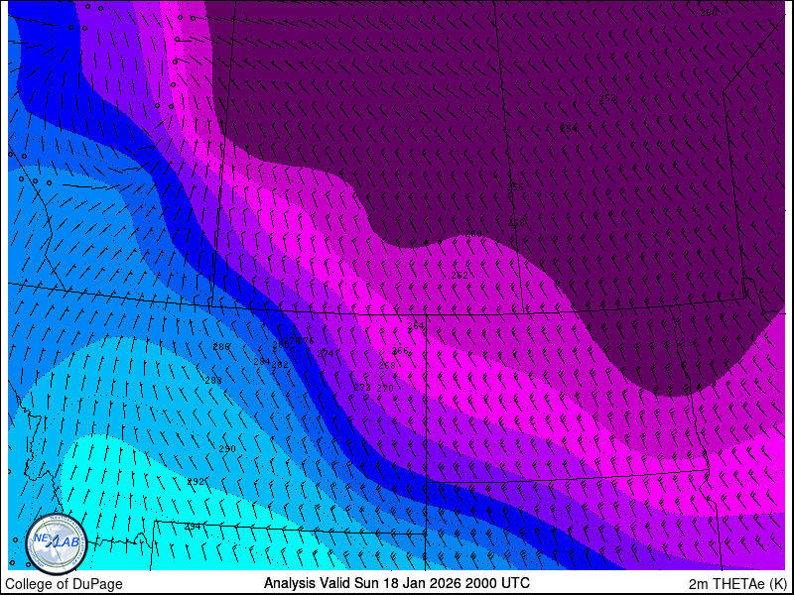Screen dimensions: 794x595
Task: Select the 294 contour value
Action: pos(192,527)
